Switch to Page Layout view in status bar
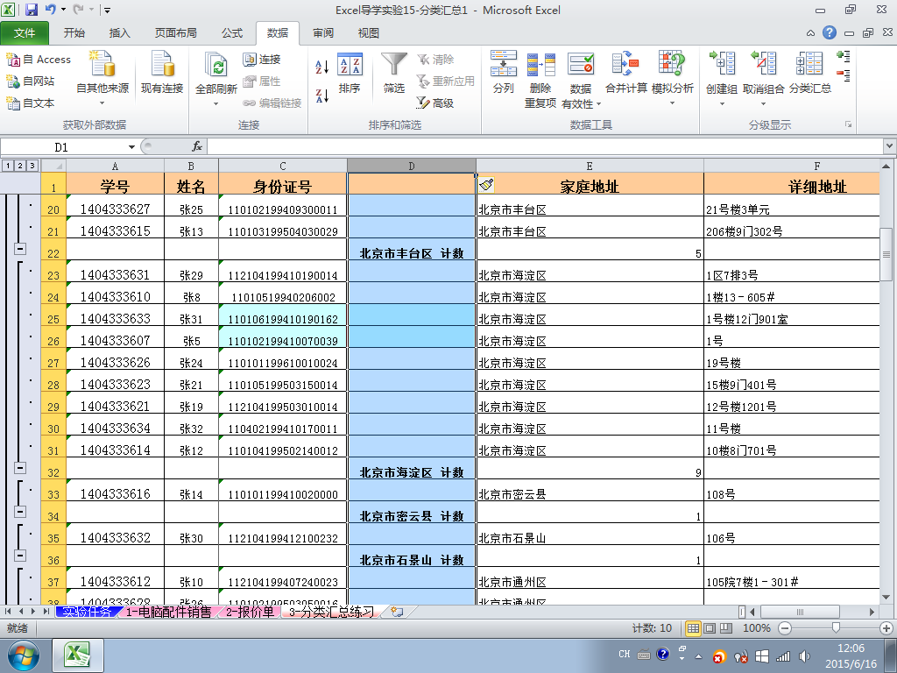 710,628
